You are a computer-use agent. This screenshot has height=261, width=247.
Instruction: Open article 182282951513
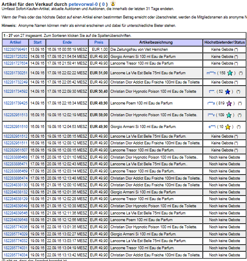coord(15,115)
